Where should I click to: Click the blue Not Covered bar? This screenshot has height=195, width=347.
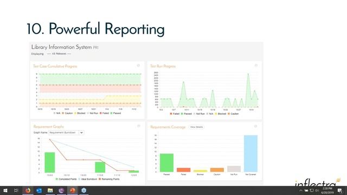pyautogui.click(x=250, y=154)
